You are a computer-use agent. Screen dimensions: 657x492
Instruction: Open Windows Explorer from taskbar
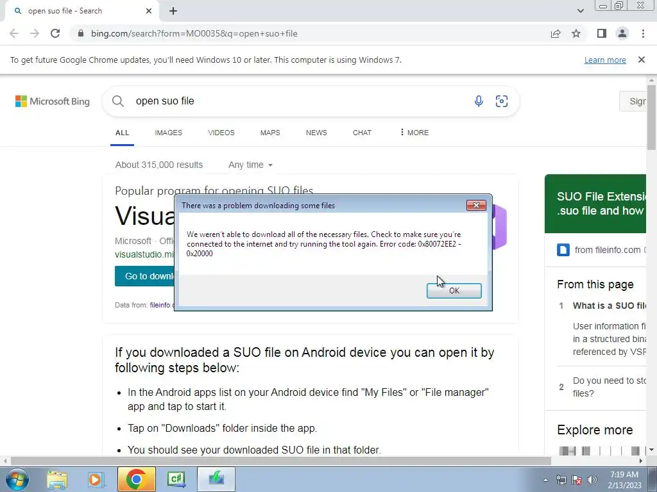pos(57,479)
